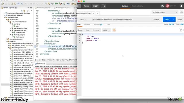This screenshot has height=103, width=184.
Task: Click the red sync status icon
Action: 167,6
